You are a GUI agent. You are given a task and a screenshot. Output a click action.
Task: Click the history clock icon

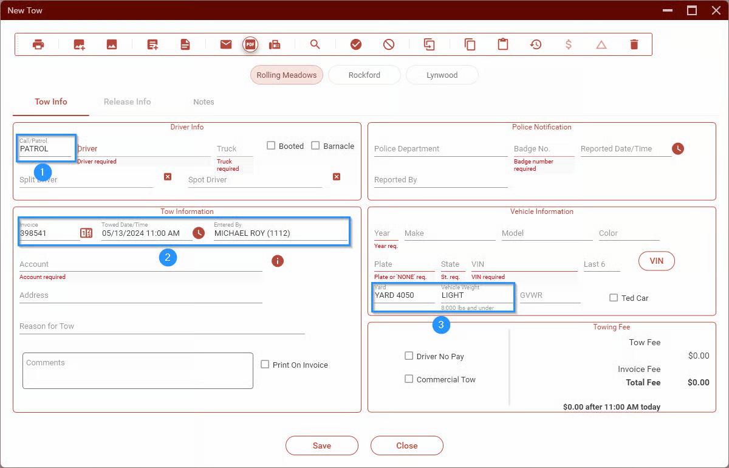536,44
